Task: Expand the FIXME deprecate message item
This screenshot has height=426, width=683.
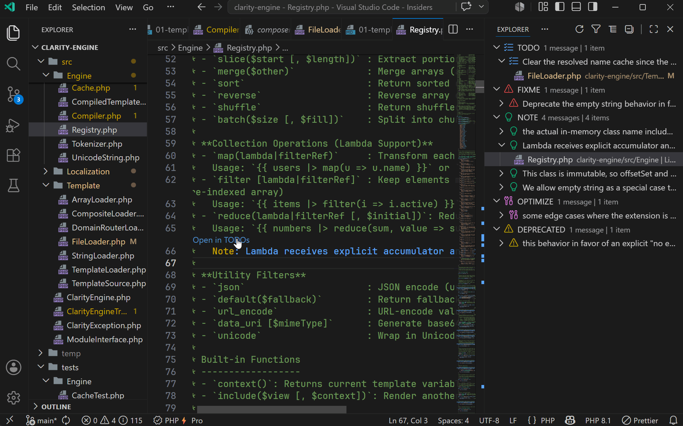Action: tap(501, 104)
